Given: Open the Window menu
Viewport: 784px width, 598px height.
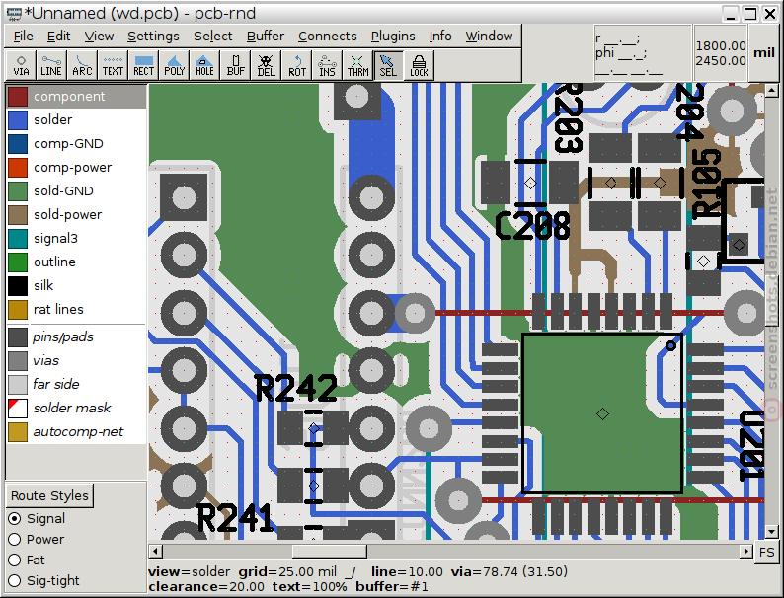Looking at the screenshot, I should pos(489,36).
